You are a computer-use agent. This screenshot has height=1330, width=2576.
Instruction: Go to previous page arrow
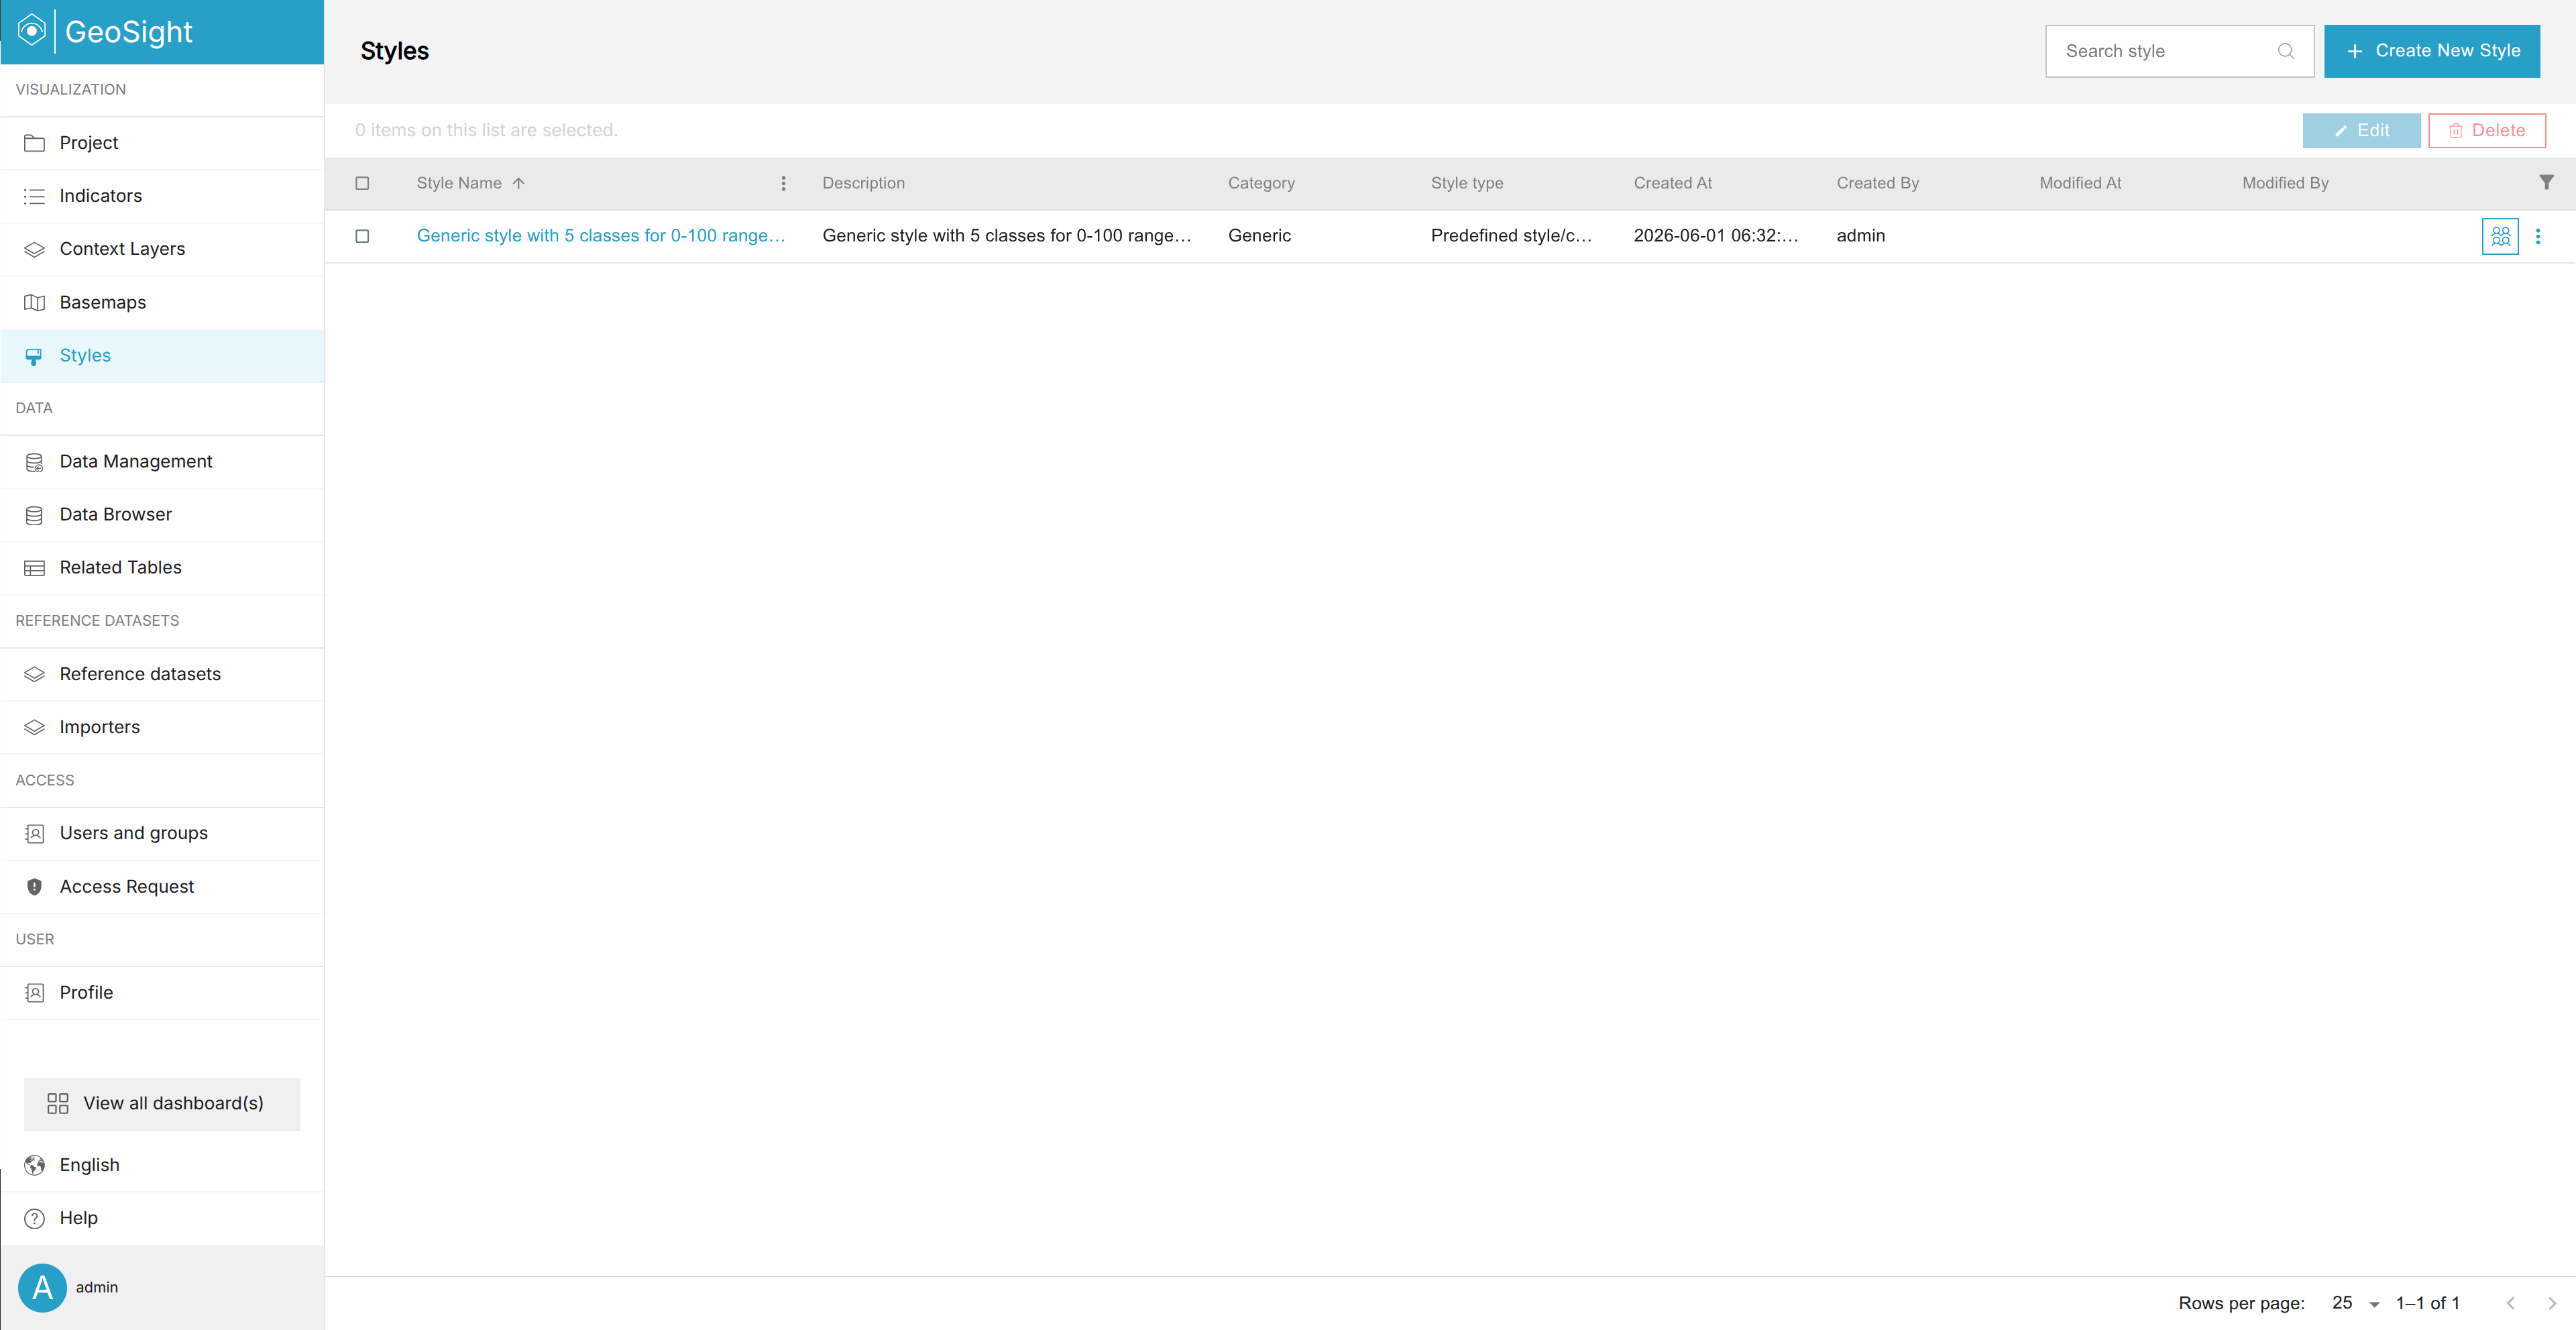(x=2510, y=1303)
